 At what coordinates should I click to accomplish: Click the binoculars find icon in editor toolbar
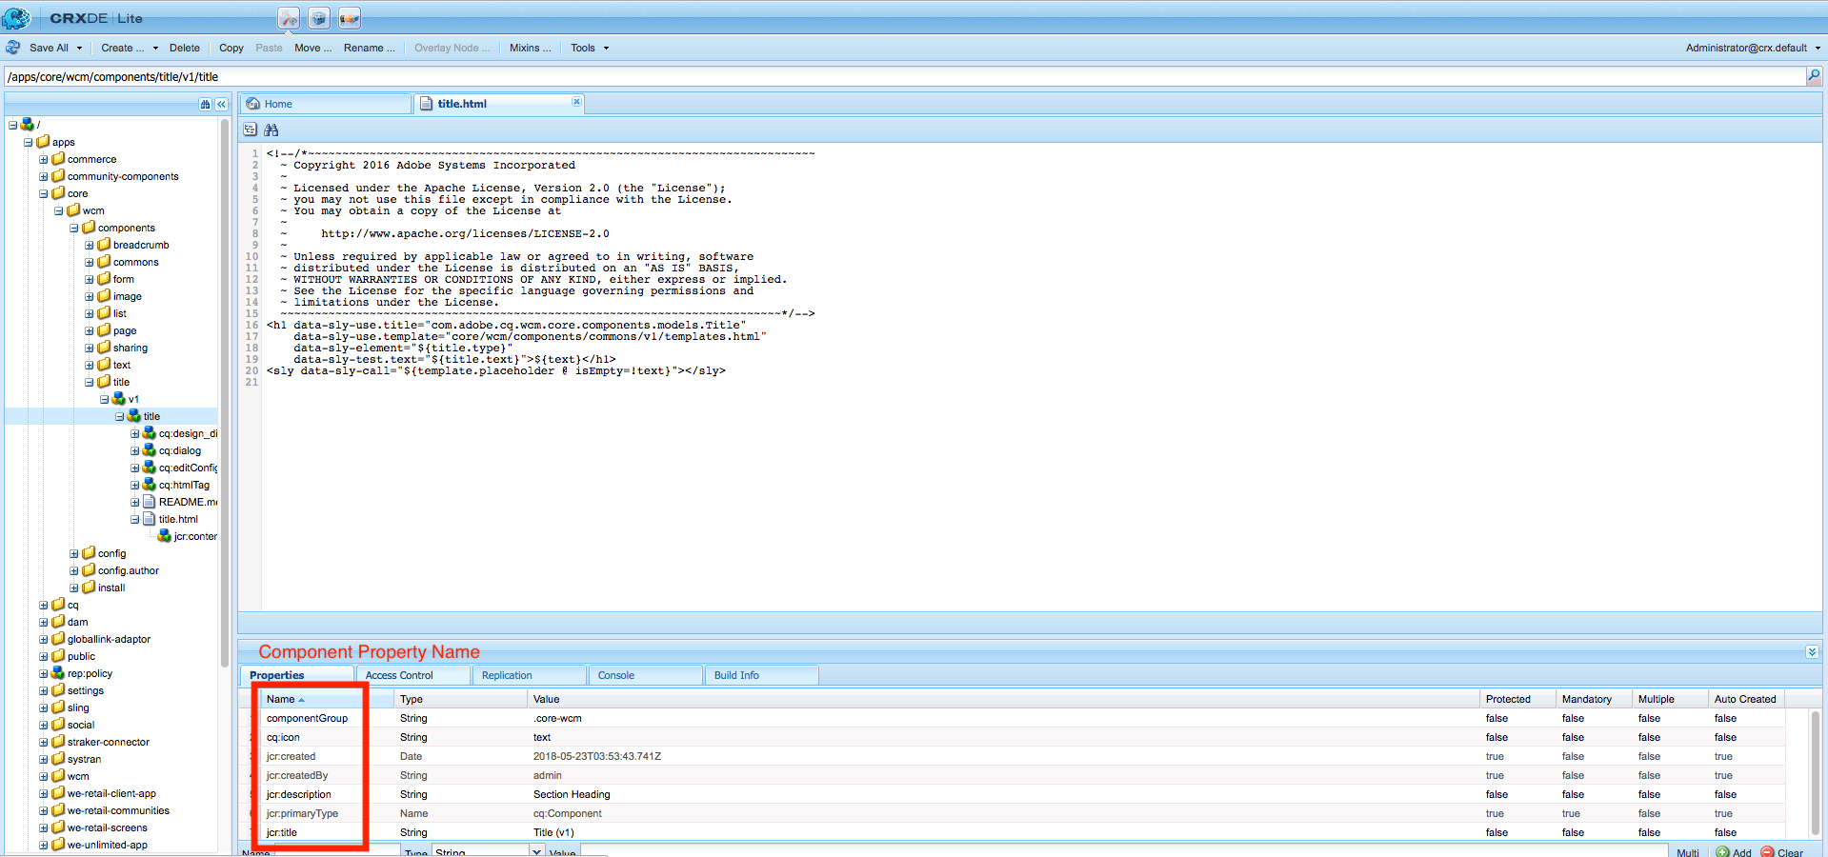click(271, 130)
